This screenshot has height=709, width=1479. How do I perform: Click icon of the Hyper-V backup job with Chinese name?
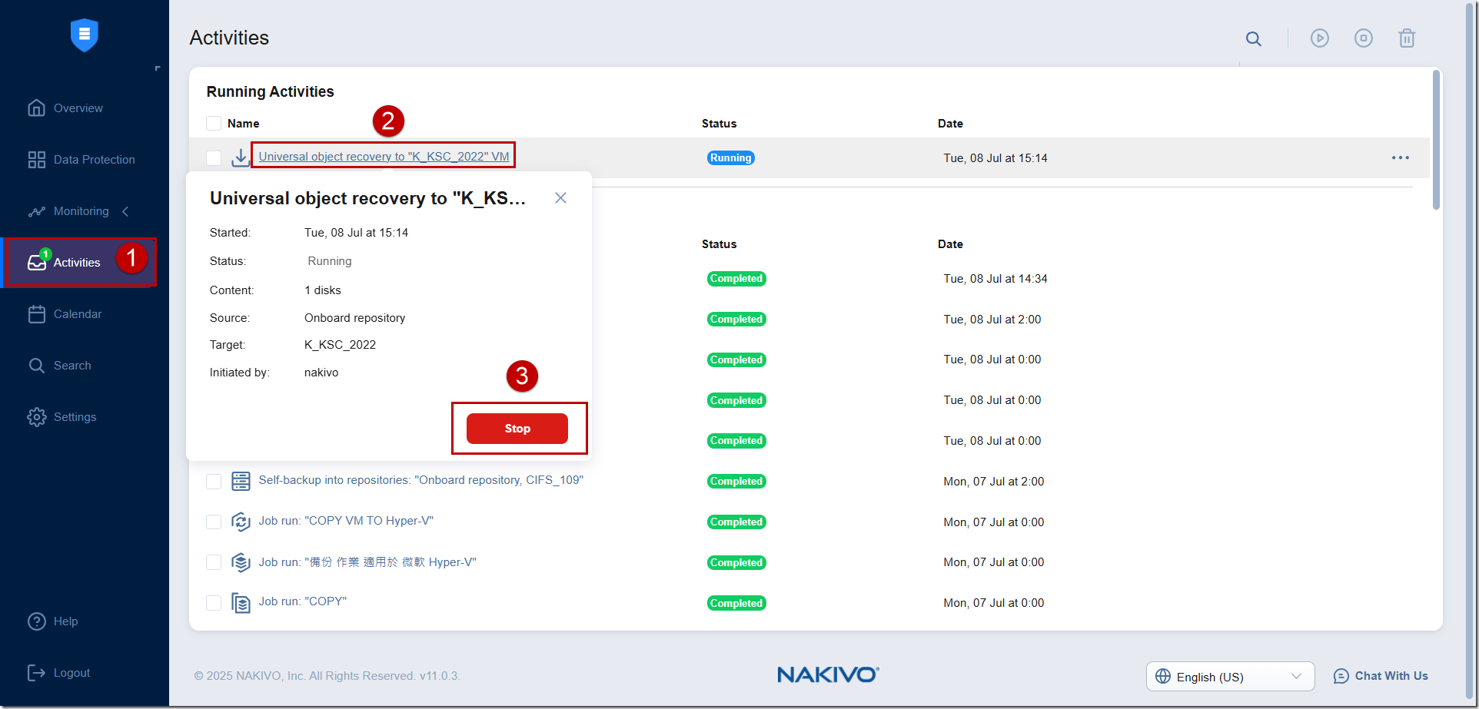241,562
